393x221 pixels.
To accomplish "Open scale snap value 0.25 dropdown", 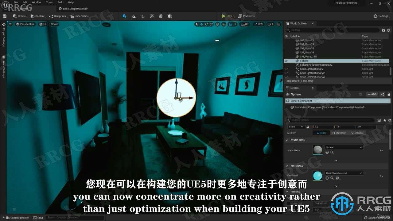I will [261, 24].
